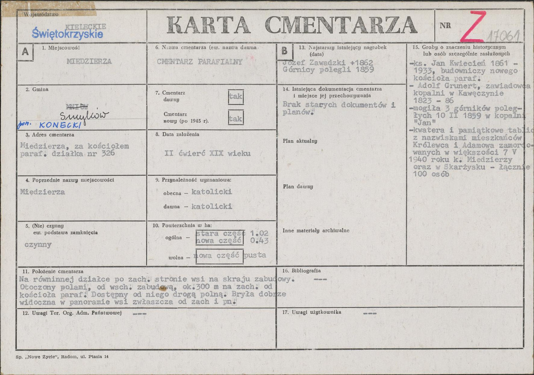Click the label "12. Uwagi Ter. Org. Adm. Państwowej"
The image size is (534, 375).
(72, 313)
